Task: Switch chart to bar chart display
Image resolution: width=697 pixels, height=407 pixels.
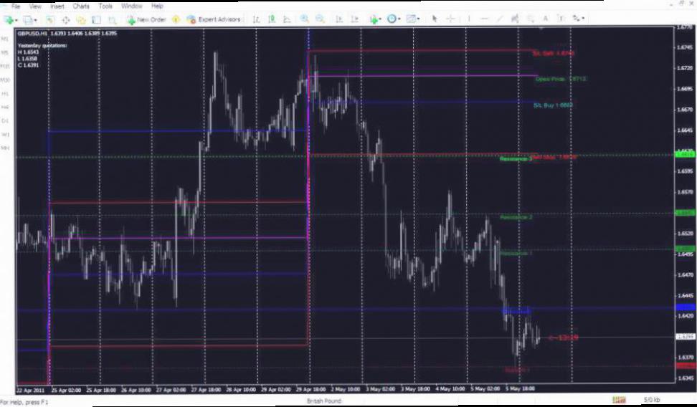Action: point(255,19)
